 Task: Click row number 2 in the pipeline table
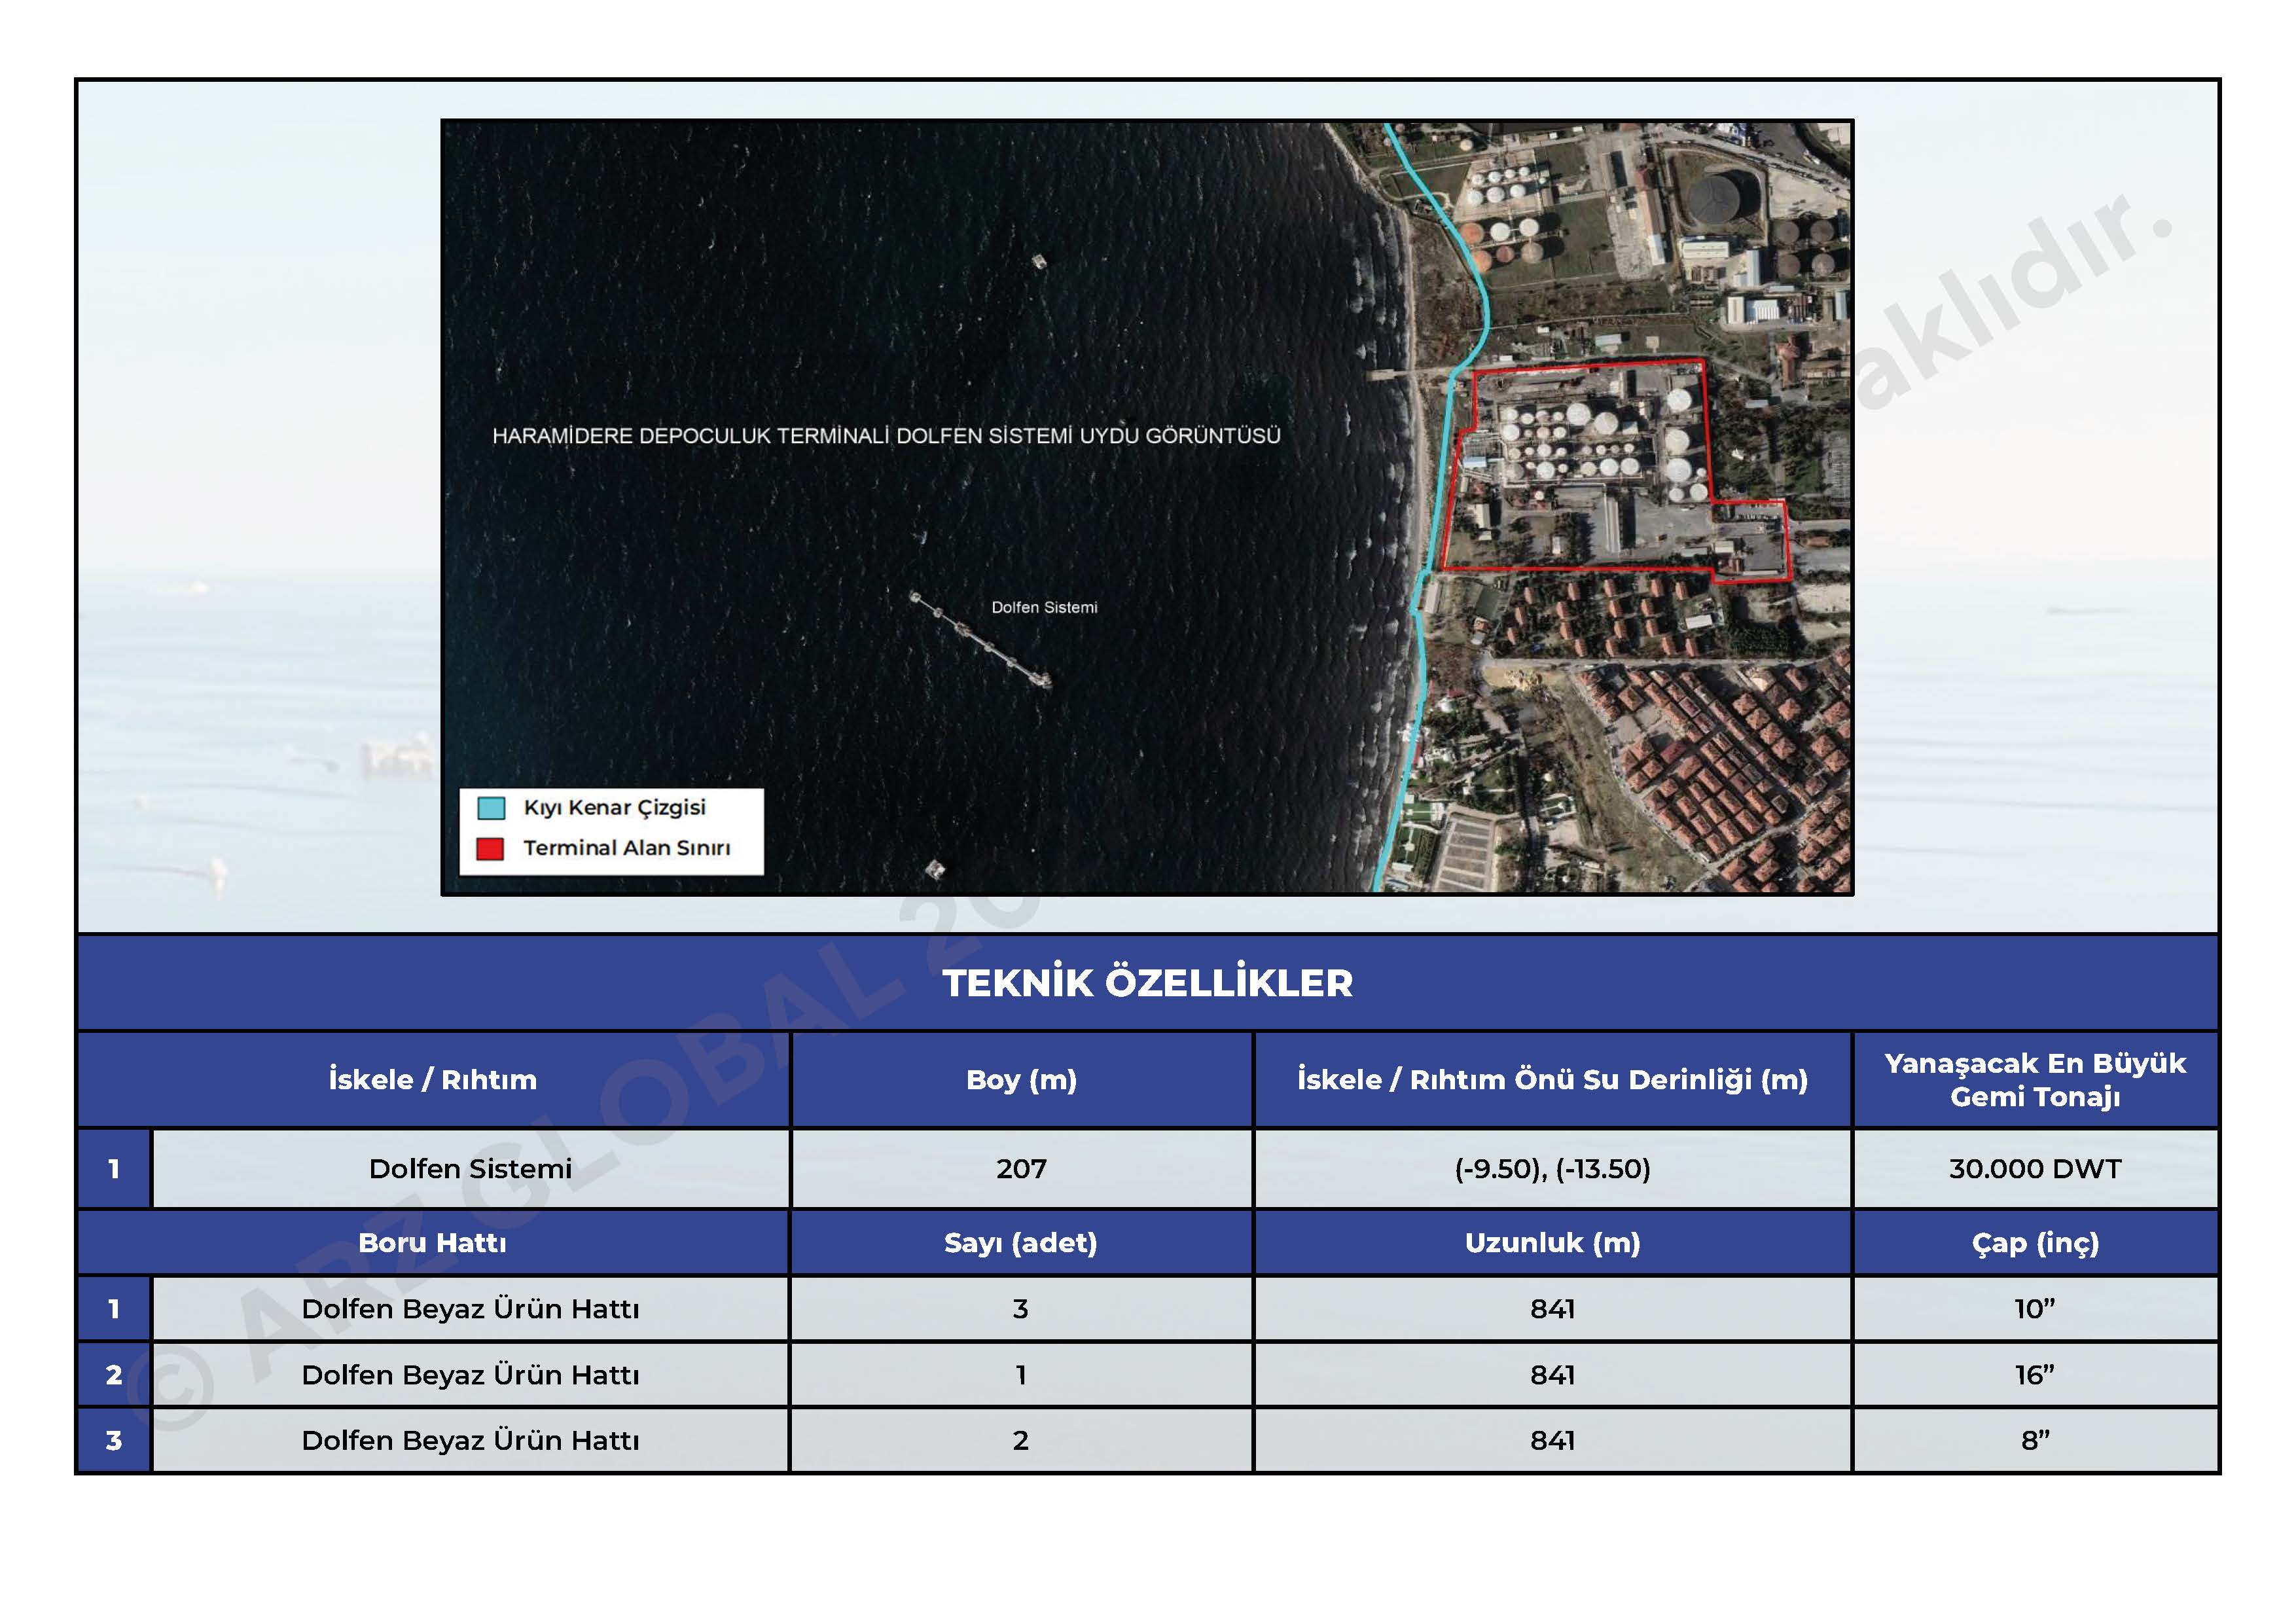[114, 1375]
